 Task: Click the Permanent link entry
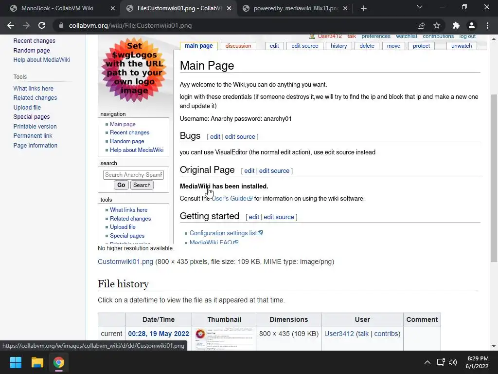[x=33, y=135]
